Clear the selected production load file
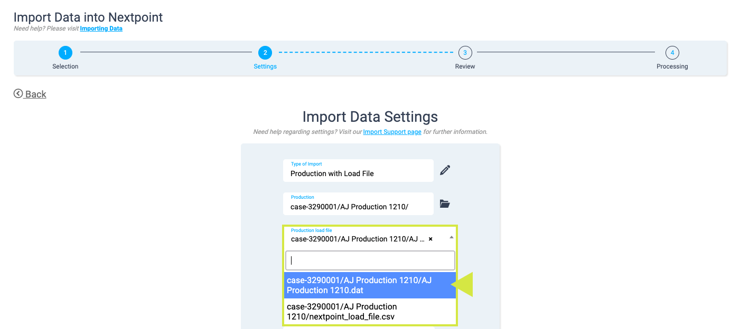Viewport: 740px width, 329px height. pos(430,239)
